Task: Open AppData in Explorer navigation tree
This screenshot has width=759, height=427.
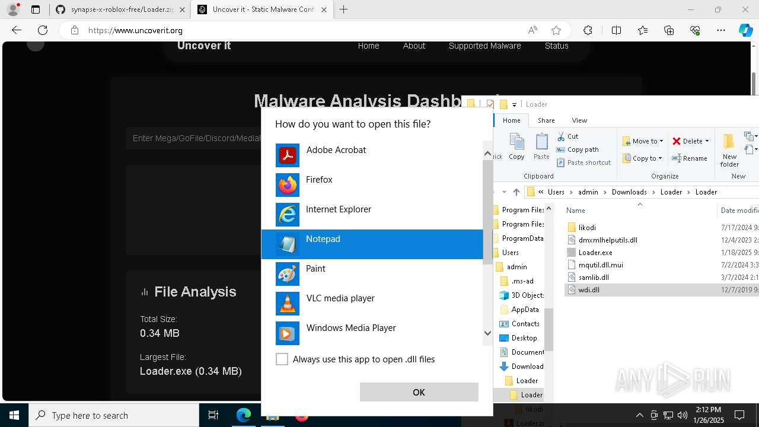Action: pyautogui.click(x=525, y=310)
